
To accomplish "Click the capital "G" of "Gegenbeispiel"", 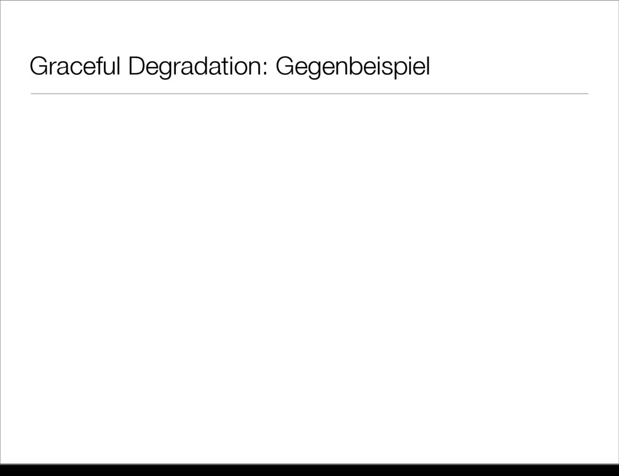I will 284,68.
